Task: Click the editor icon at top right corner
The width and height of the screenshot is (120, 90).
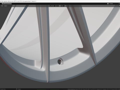Action: (x=119, y=6)
